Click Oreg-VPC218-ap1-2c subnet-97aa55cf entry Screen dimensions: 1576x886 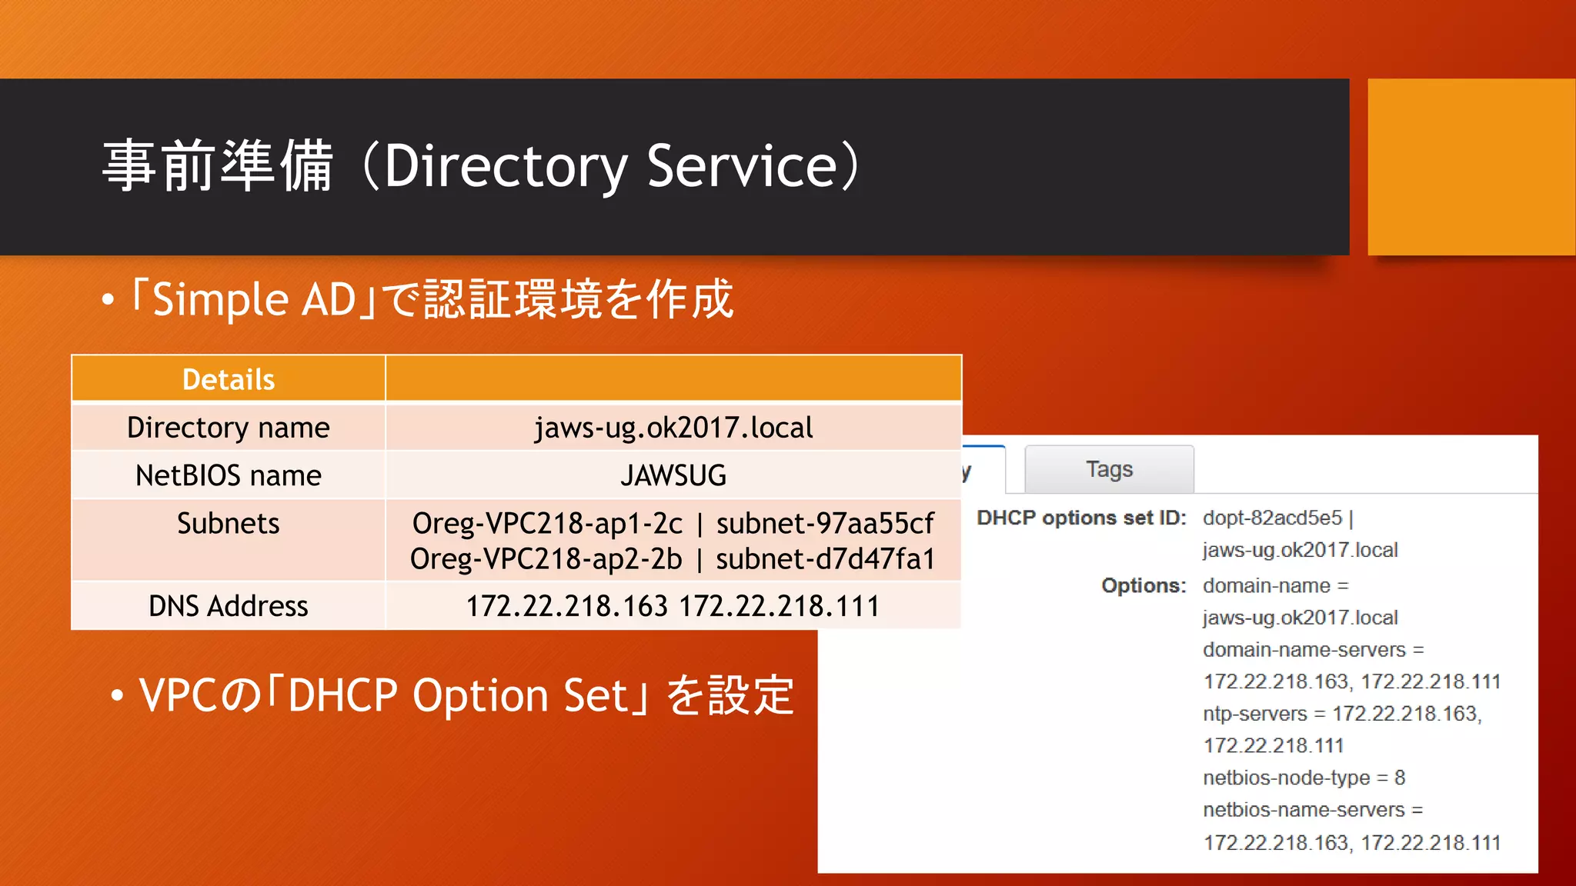point(673,523)
